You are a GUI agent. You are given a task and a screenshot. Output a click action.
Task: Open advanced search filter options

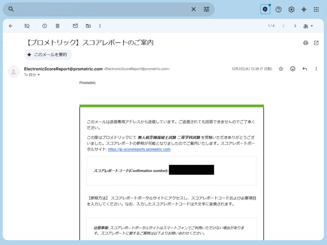206,9
